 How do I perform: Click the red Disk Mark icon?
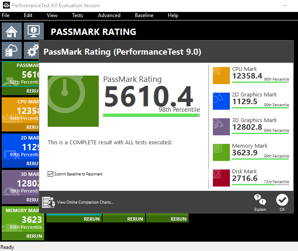click(221, 178)
